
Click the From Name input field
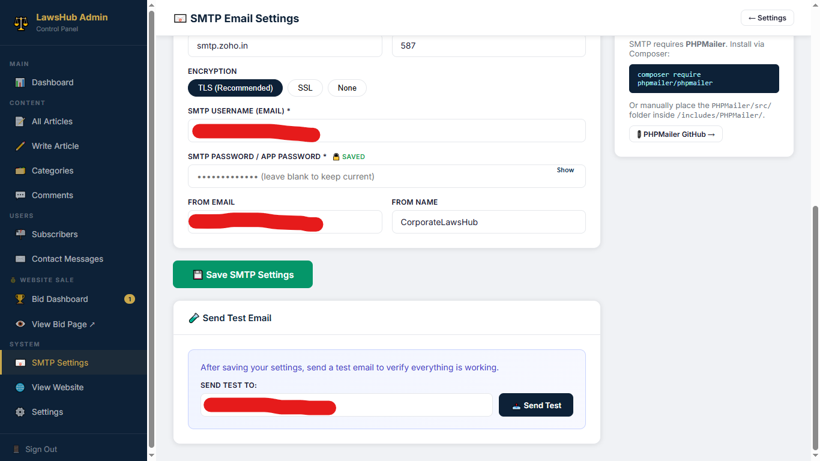488,222
